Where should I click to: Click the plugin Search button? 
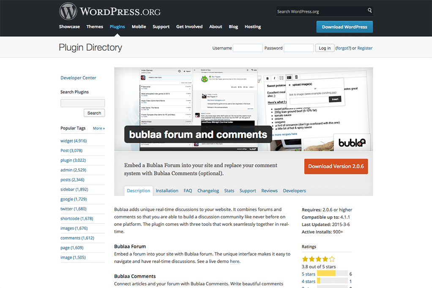94,113
